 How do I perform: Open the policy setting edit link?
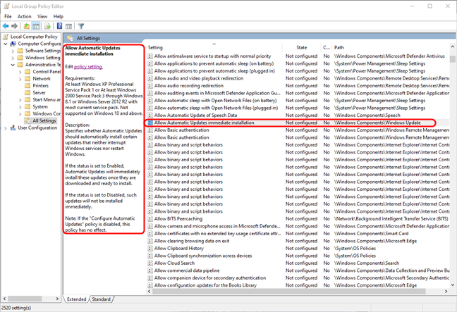pos(88,67)
